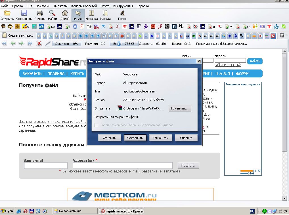Click the Открыть folder toolbar icon
This screenshot has height=215, width=289.
(x=7, y=13)
